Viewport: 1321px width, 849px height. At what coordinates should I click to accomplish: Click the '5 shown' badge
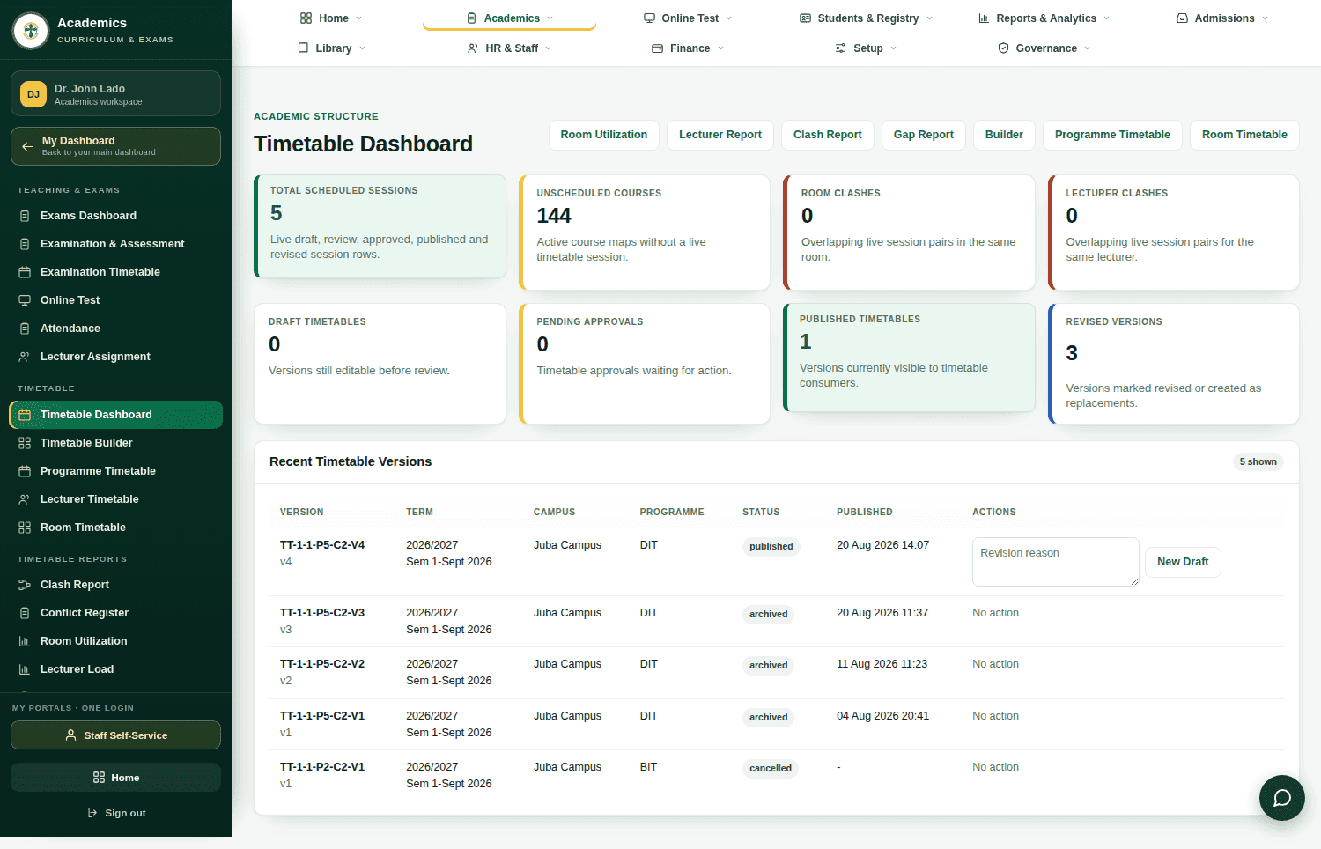click(x=1258, y=461)
